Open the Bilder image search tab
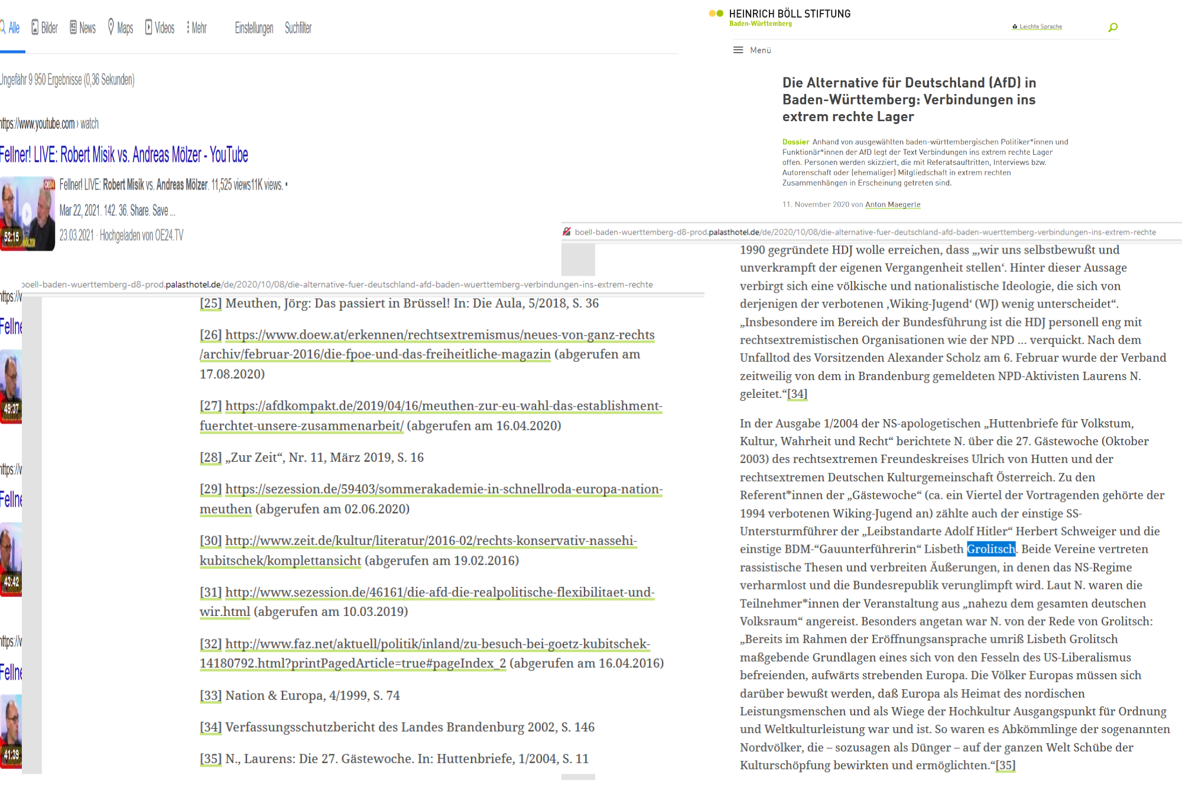 pos(45,28)
